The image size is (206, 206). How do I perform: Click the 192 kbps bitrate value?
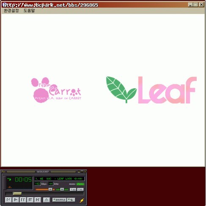point(37,184)
